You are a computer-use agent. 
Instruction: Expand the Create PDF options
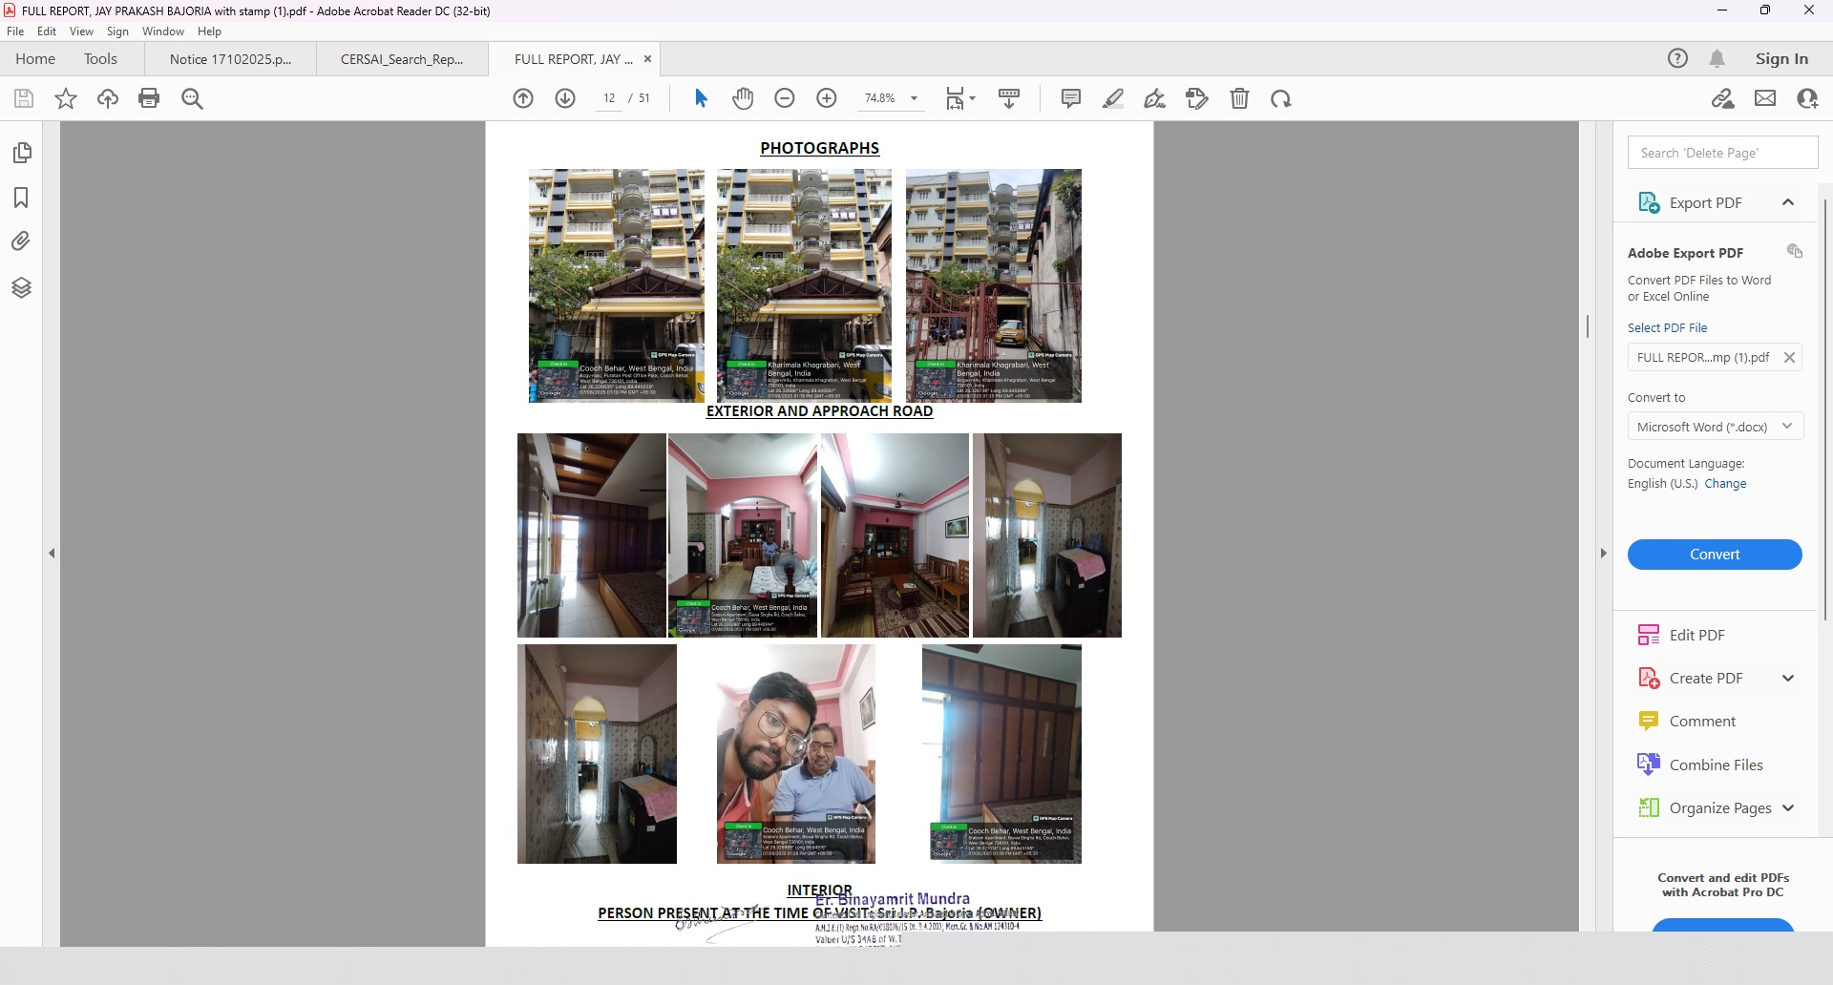(1787, 679)
